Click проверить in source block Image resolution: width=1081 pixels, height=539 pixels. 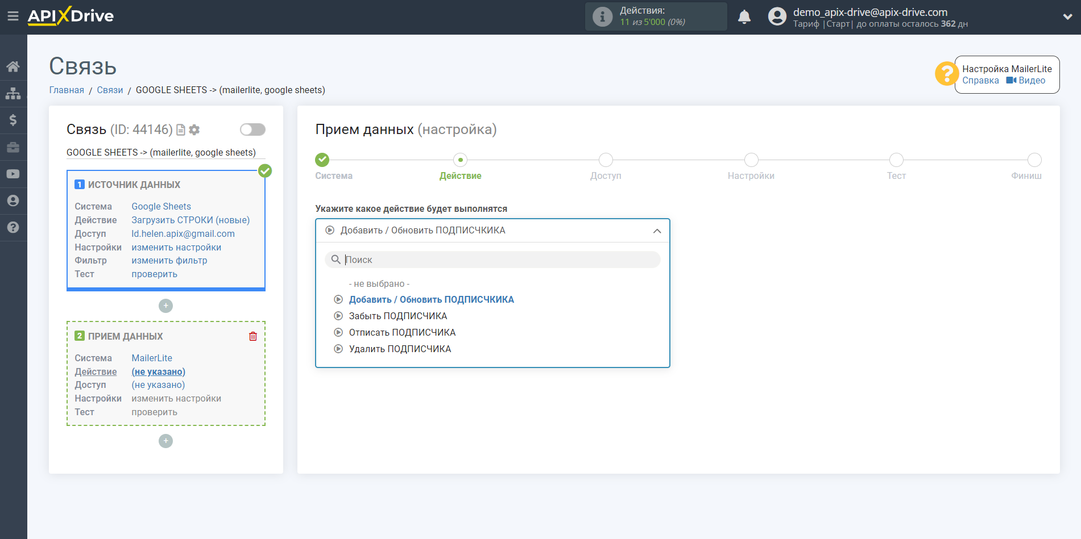coord(155,274)
